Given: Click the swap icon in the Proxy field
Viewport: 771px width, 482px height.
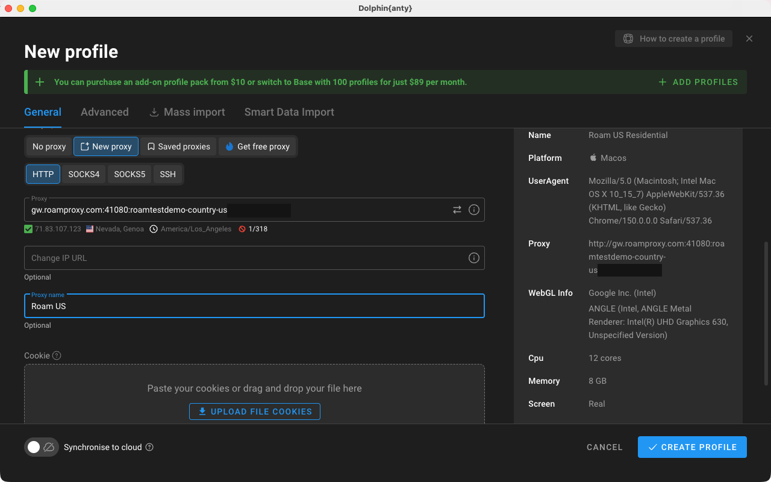Looking at the screenshot, I should point(457,210).
